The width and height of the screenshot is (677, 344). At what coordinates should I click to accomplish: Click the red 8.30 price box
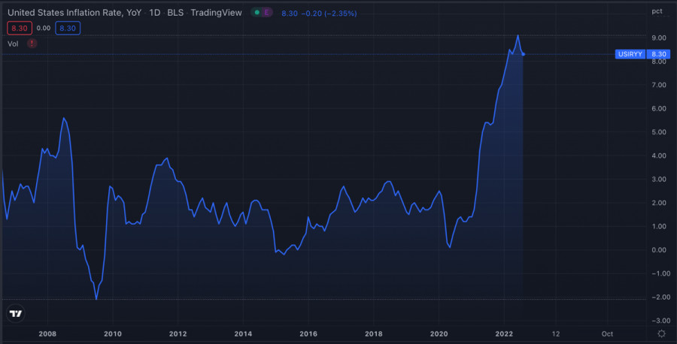pyautogui.click(x=18, y=28)
